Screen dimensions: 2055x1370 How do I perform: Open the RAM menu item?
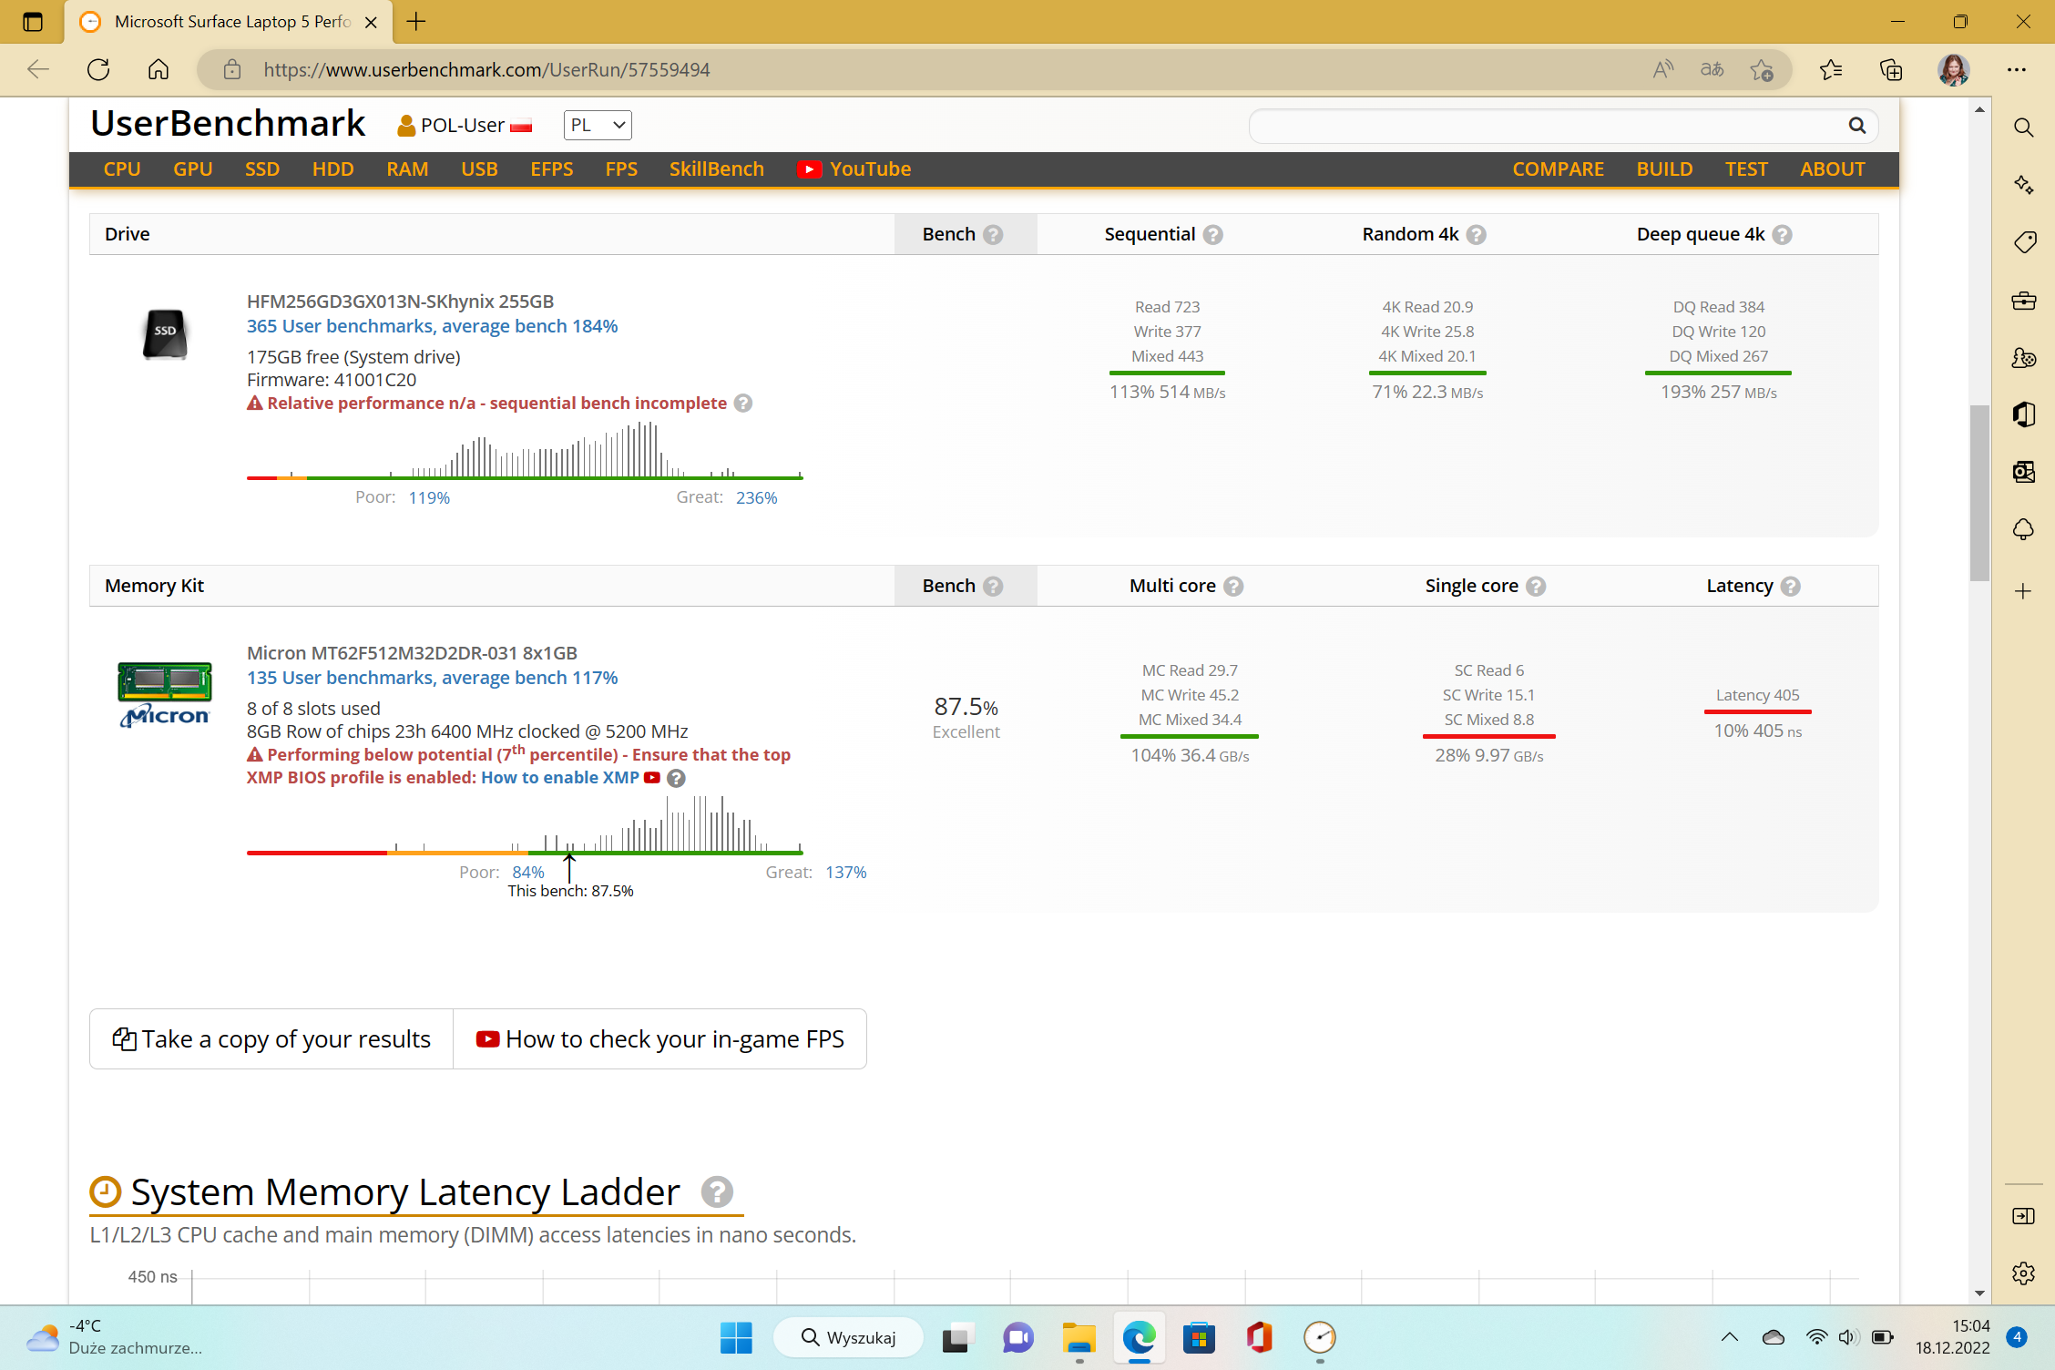coord(407,169)
